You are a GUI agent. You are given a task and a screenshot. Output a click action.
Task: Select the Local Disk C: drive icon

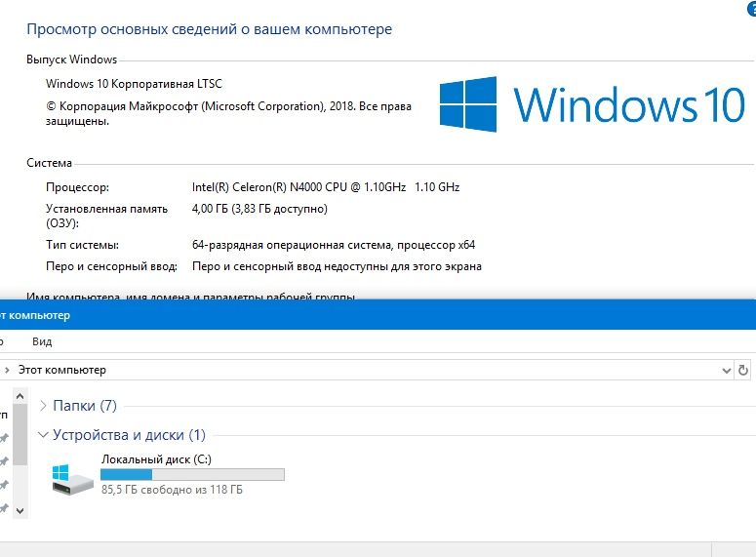(72, 479)
